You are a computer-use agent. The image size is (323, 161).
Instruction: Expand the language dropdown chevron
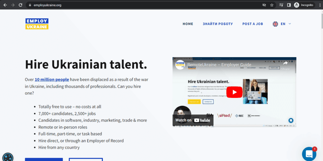pos(290,24)
